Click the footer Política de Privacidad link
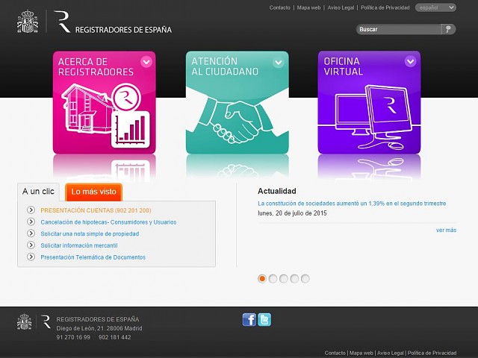Image resolution: width=478 pixels, height=358 pixels. [x=432, y=353]
